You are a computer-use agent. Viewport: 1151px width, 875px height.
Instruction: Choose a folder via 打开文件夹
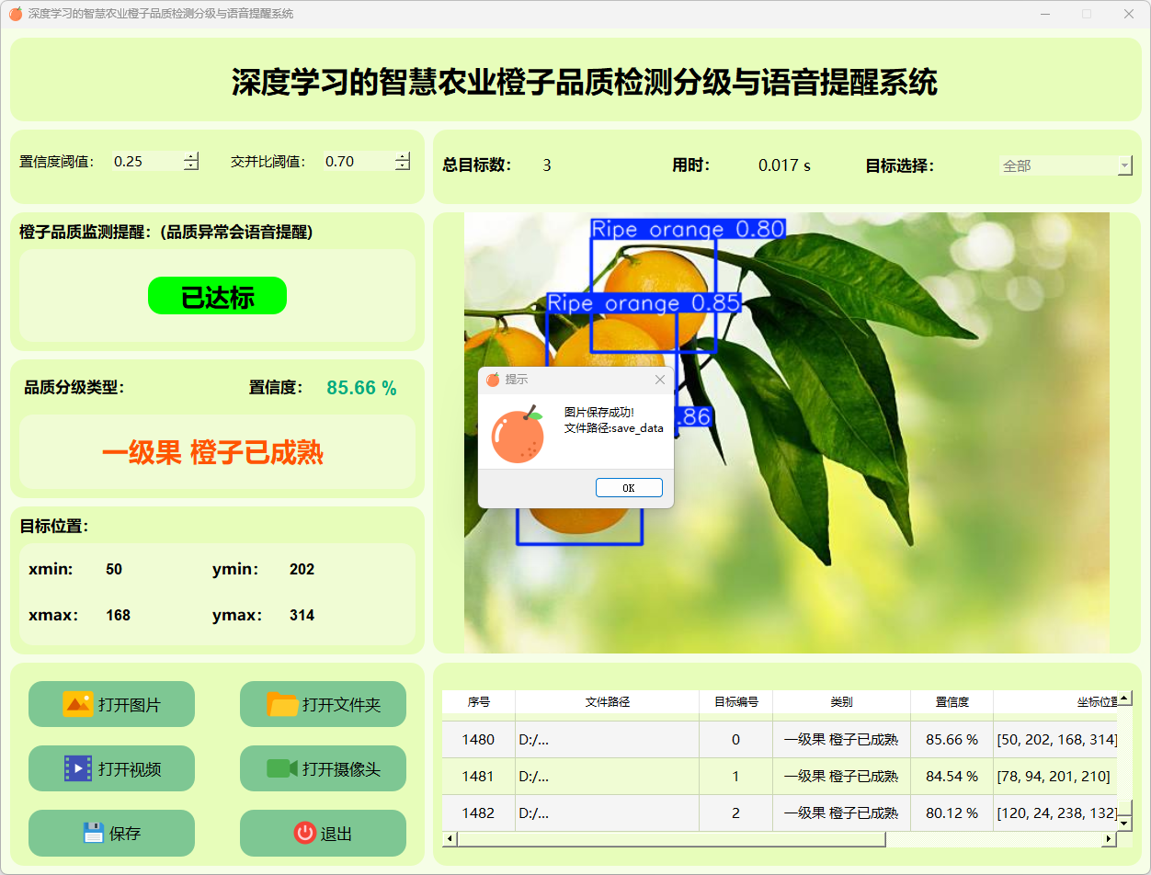point(323,704)
